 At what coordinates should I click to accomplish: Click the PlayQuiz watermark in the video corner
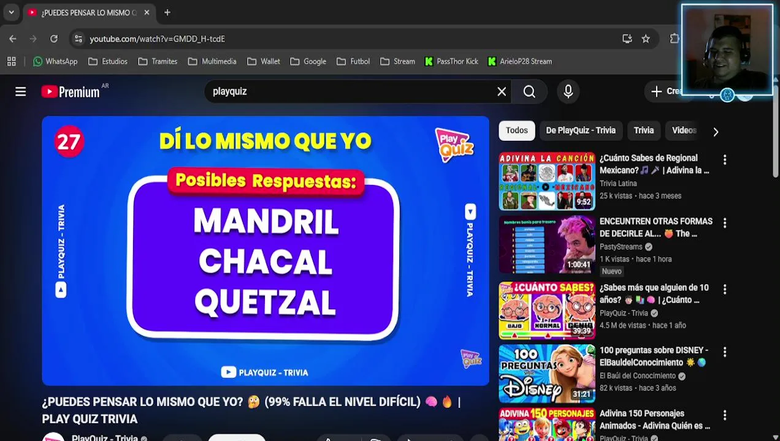[x=471, y=358]
